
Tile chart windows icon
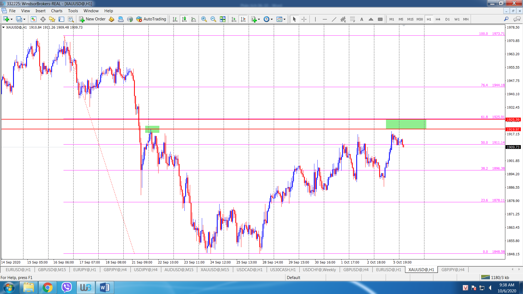pyautogui.click(x=223, y=19)
